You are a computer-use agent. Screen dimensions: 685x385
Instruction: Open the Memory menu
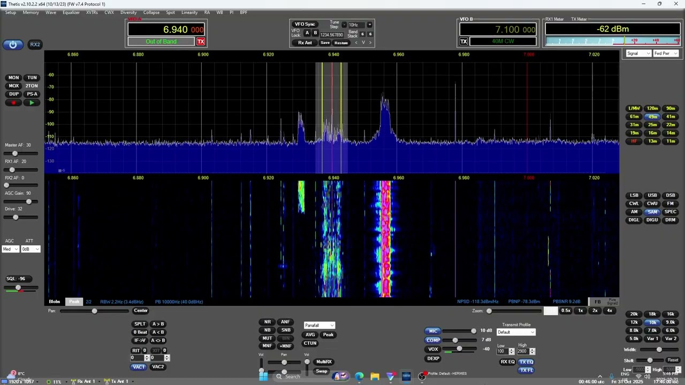click(31, 12)
